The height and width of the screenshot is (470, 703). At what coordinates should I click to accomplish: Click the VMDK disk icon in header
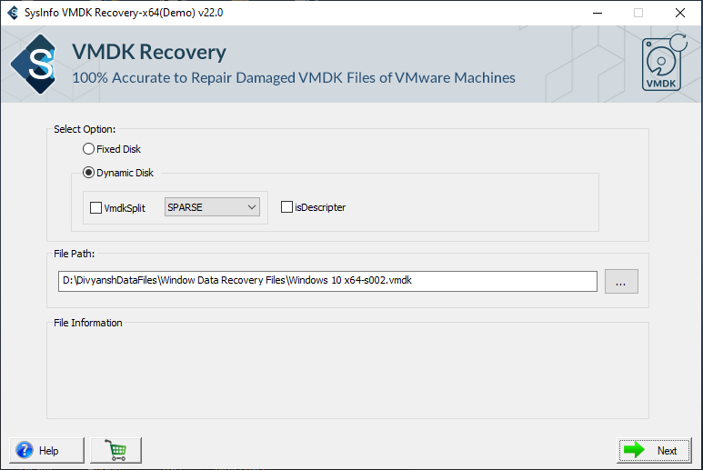[663, 63]
